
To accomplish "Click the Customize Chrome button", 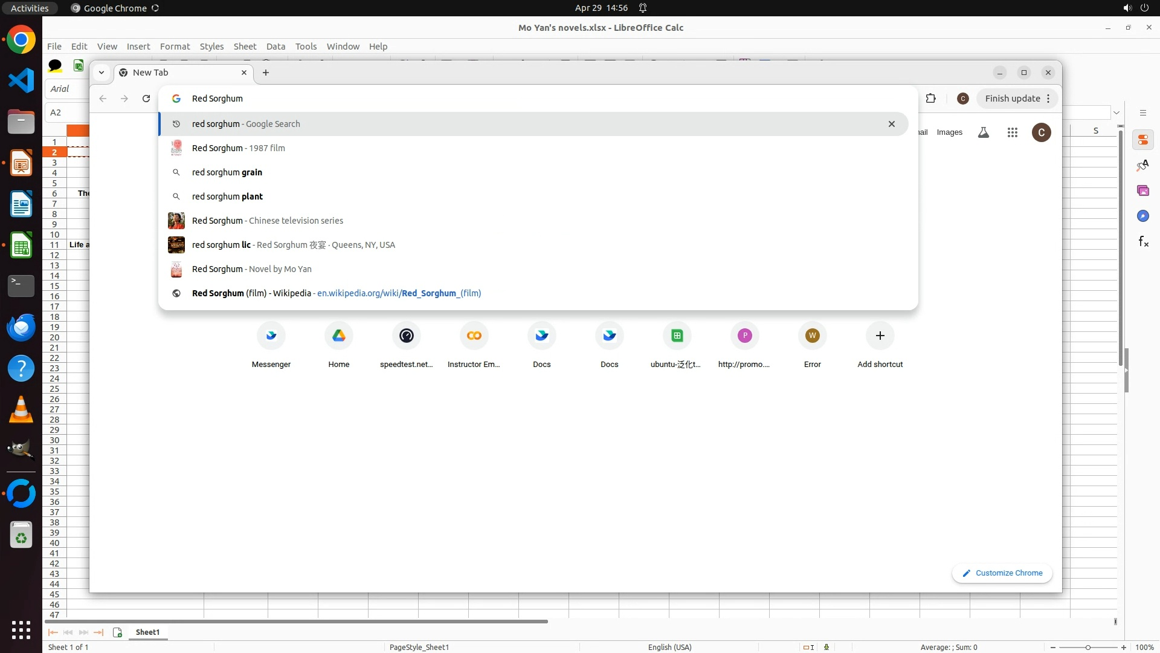I will [x=1002, y=573].
